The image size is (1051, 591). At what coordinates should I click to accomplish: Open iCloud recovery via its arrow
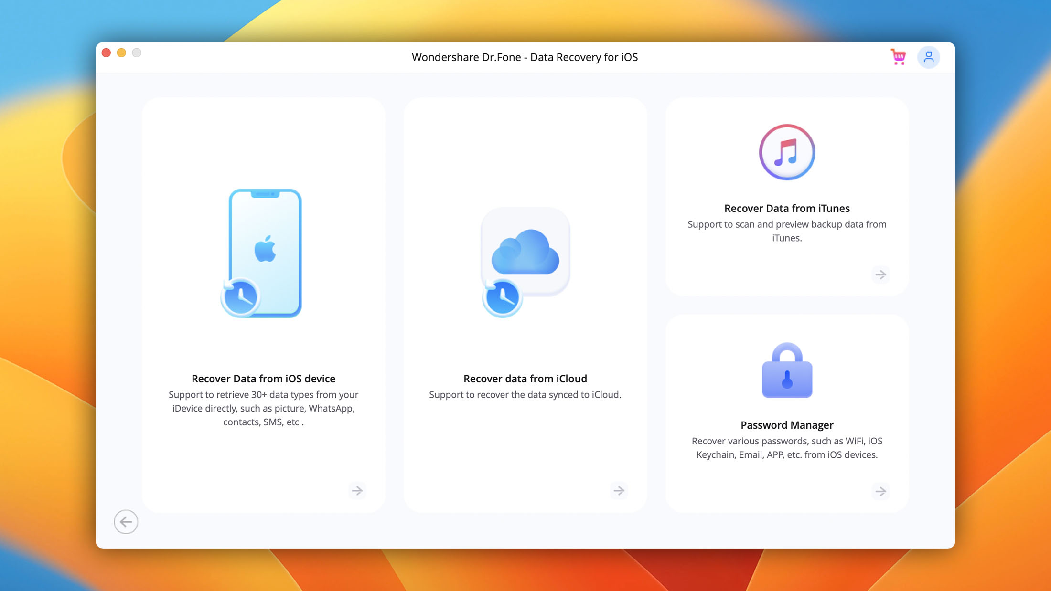click(x=619, y=490)
